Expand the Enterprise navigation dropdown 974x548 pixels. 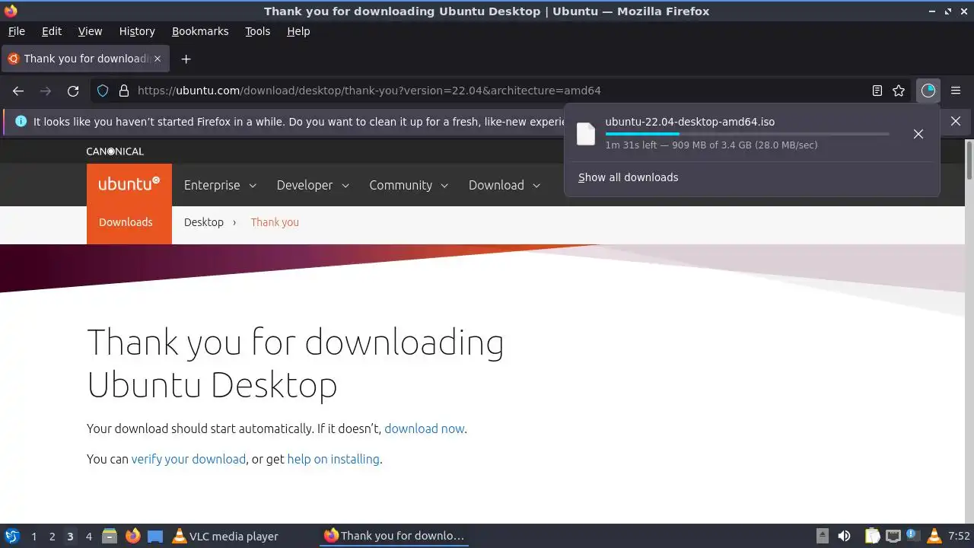(221, 185)
